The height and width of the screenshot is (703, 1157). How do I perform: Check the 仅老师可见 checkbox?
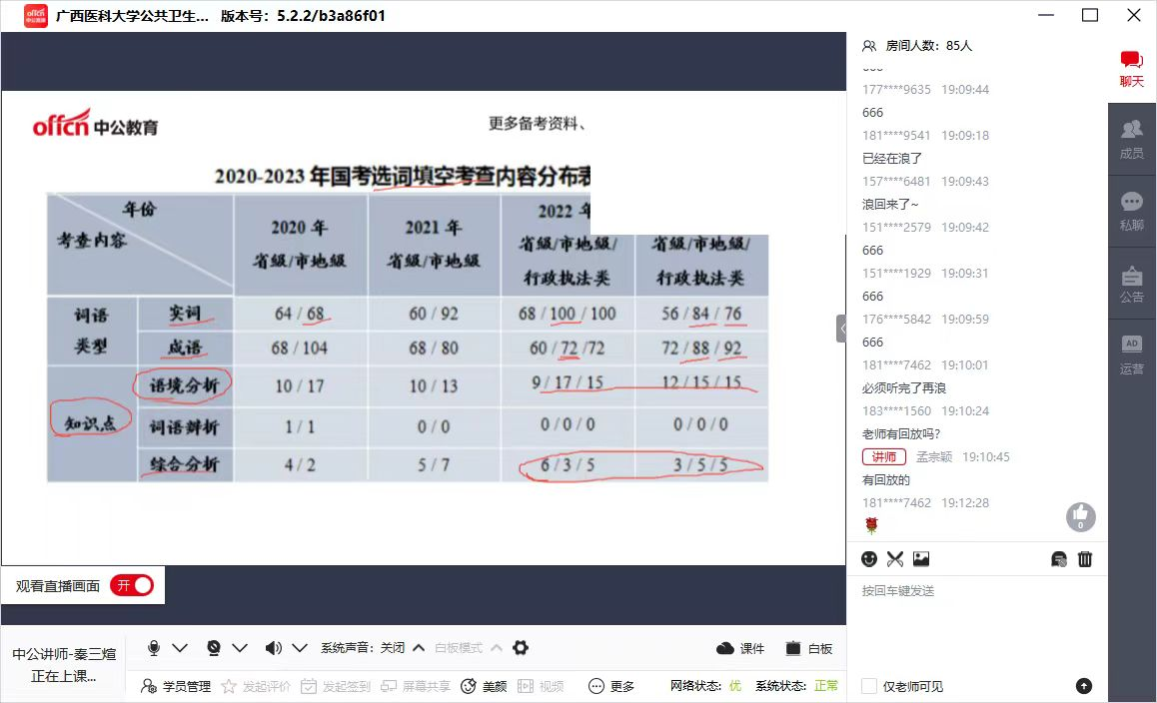click(x=869, y=686)
